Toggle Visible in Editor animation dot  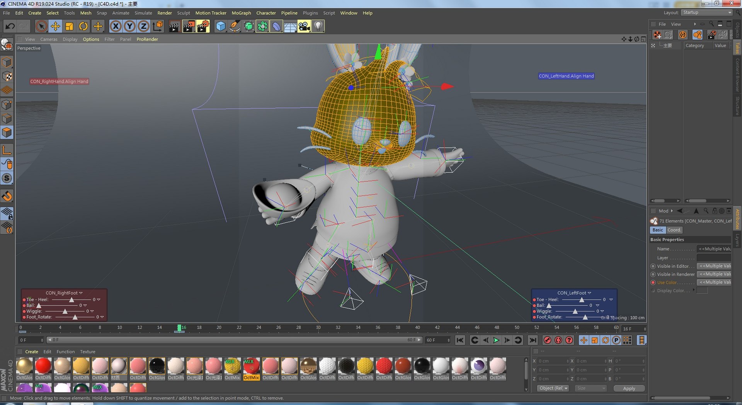(x=653, y=266)
